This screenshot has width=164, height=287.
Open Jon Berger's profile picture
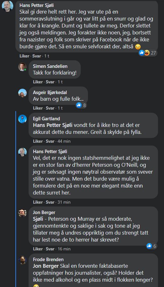tap(23, 213)
